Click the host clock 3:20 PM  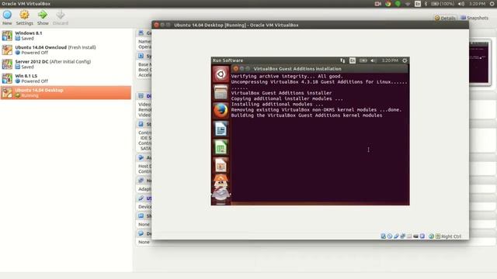click(x=477, y=4)
